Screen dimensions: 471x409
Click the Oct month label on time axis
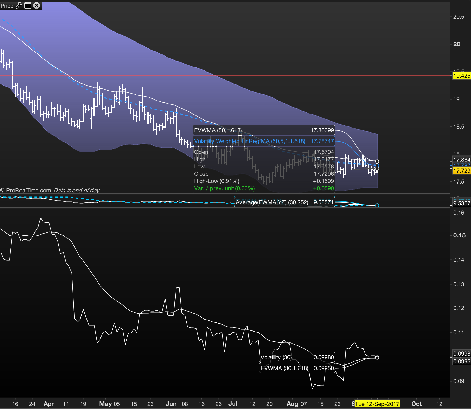pos(416,404)
